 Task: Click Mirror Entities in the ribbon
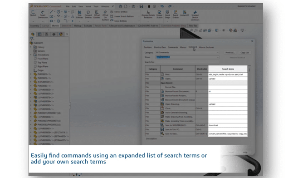tap(119, 12)
